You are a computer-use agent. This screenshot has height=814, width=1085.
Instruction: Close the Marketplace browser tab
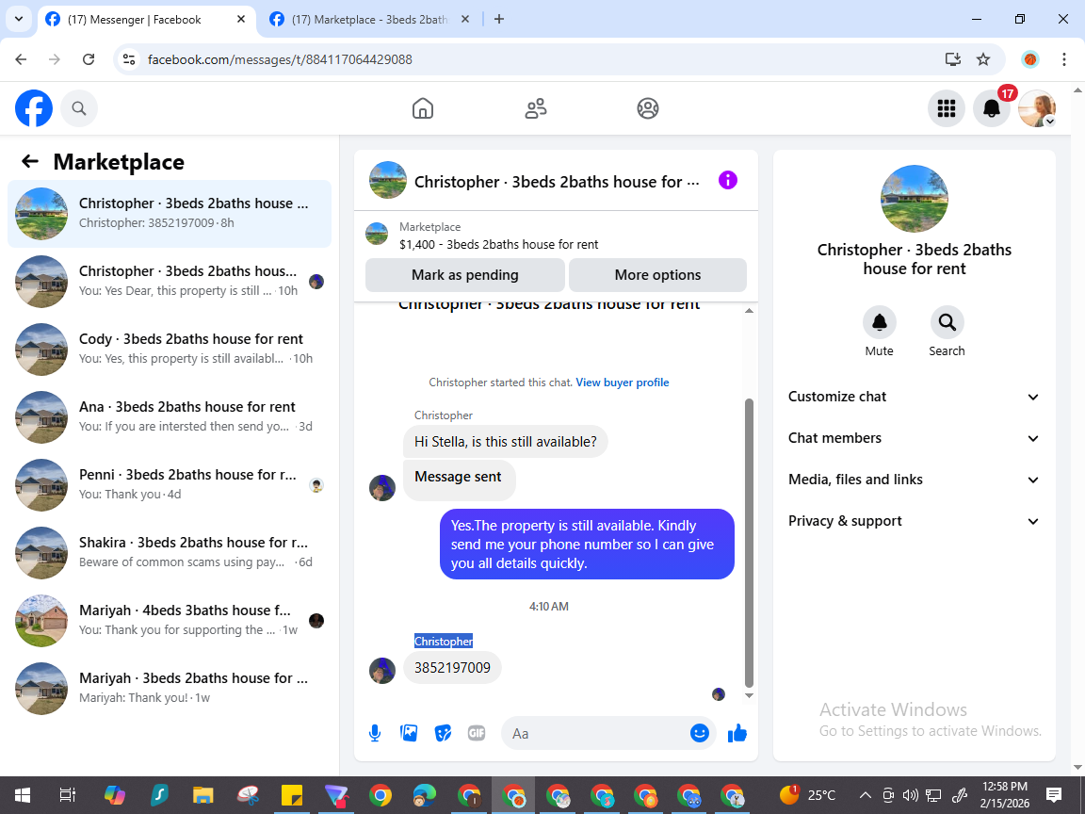click(465, 20)
